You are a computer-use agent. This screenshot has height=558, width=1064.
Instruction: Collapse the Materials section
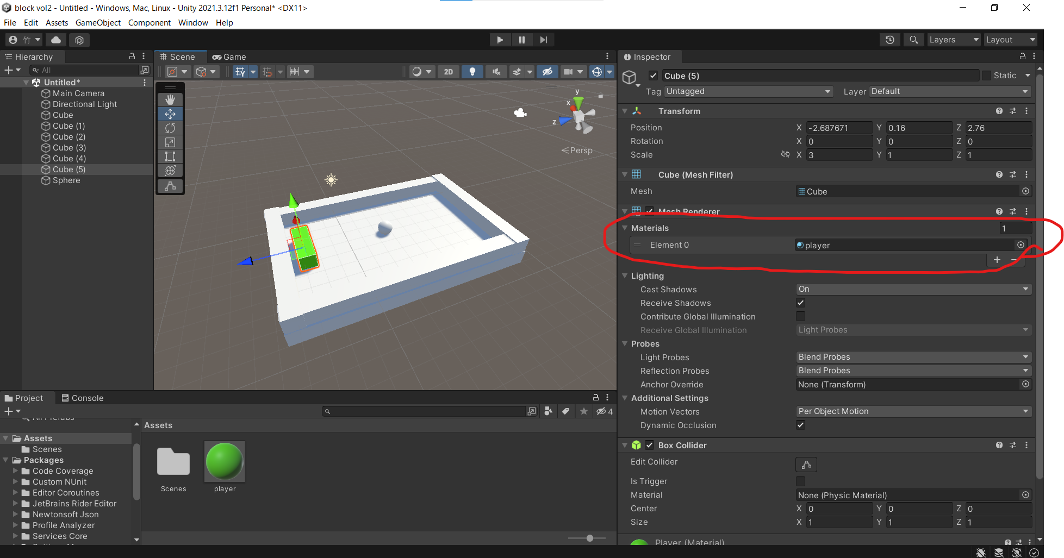(x=625, y=228)
